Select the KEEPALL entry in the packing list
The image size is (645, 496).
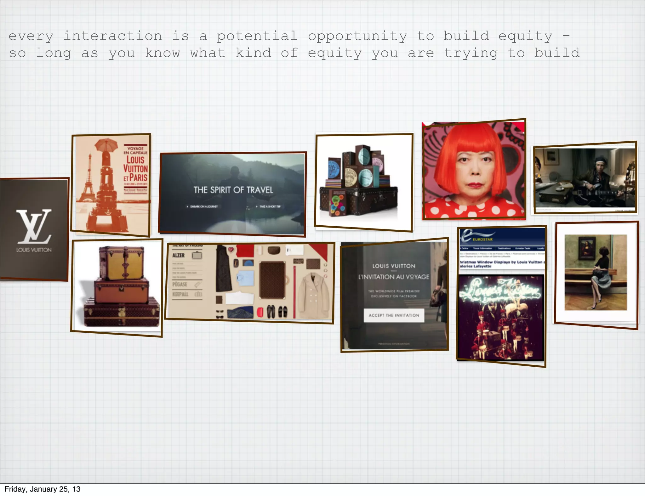(180, 294)
